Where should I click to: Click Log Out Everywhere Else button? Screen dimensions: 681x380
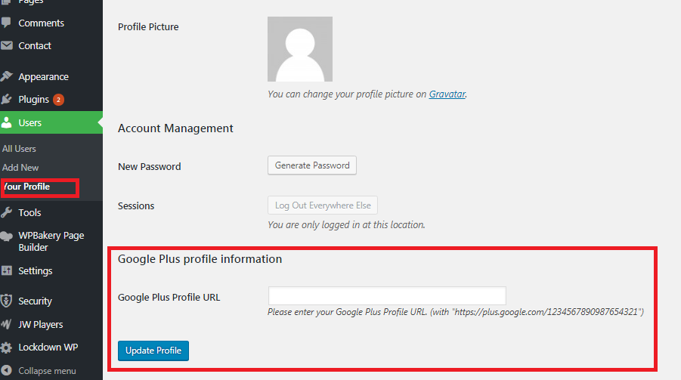[x=322, y=205]
